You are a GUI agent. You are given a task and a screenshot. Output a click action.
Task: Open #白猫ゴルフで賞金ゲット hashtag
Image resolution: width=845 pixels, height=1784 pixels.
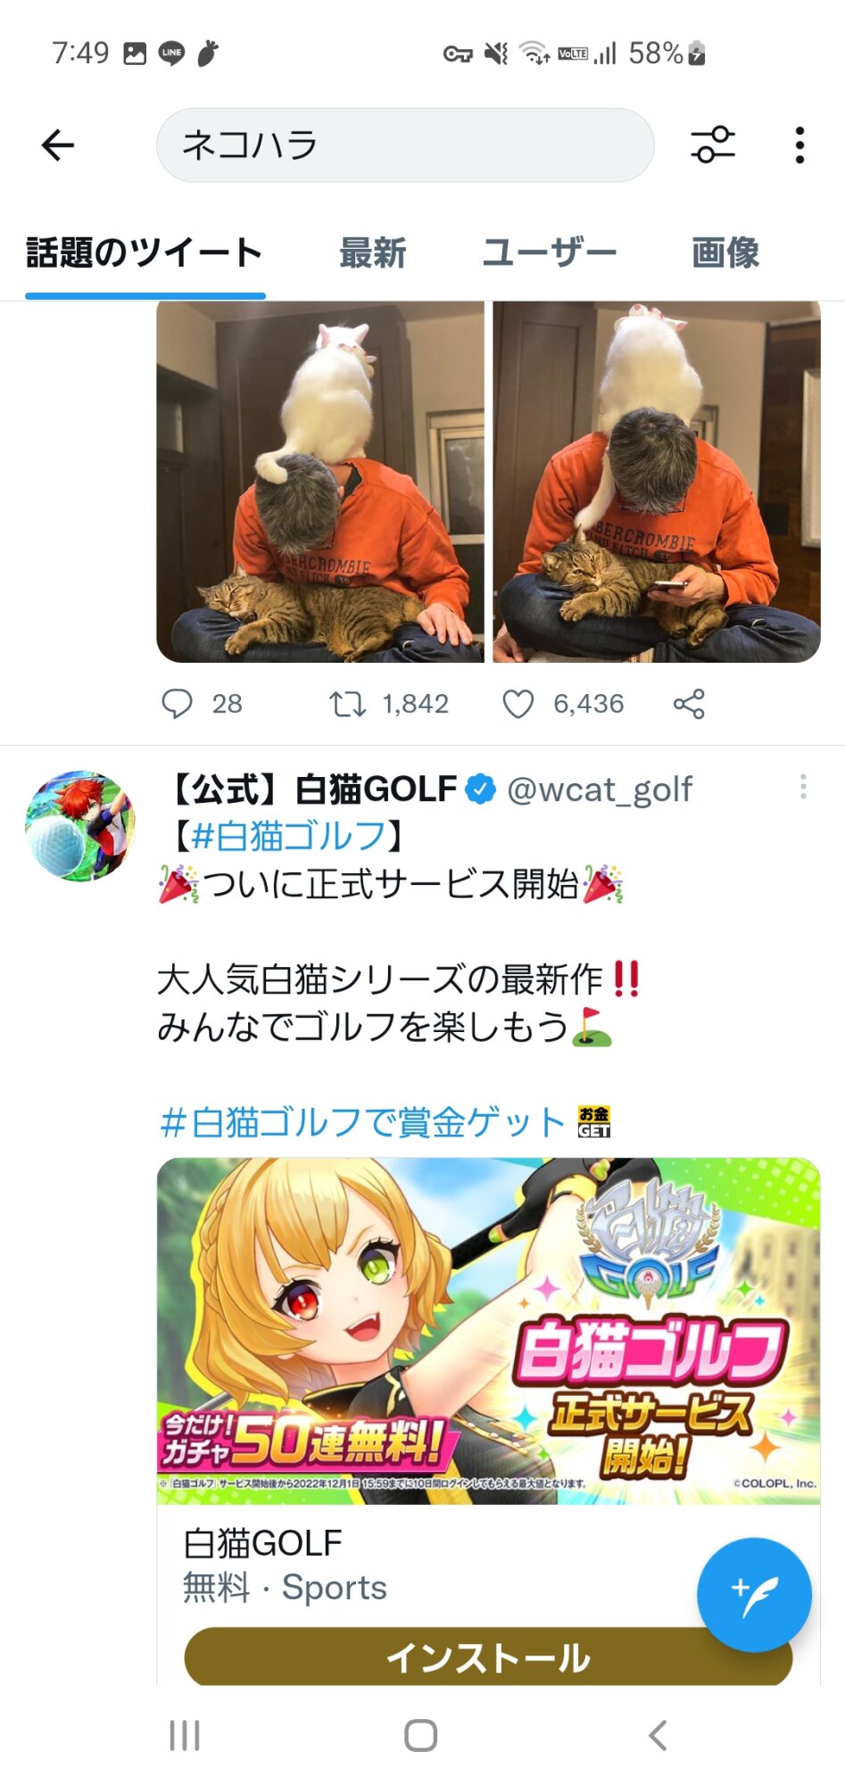tap(362, 1122)
